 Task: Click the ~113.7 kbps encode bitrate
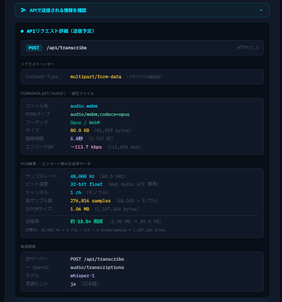(x=86, y=147)
